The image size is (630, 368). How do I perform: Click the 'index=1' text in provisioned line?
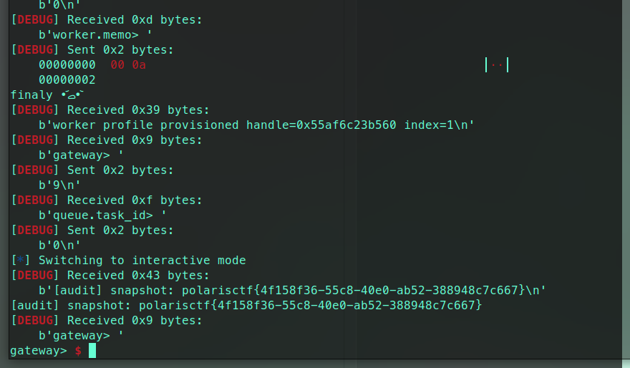click(429, 125)
